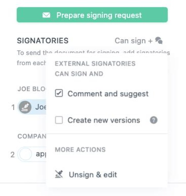Image resolution: width=186 pixels, height=196 pixels.
Task: Click the SIGNATORIES section heading
Action: coord(43,41)
